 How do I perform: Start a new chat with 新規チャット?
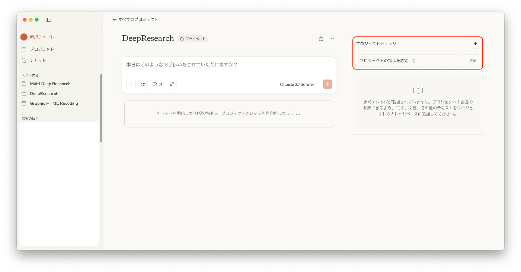37,37
